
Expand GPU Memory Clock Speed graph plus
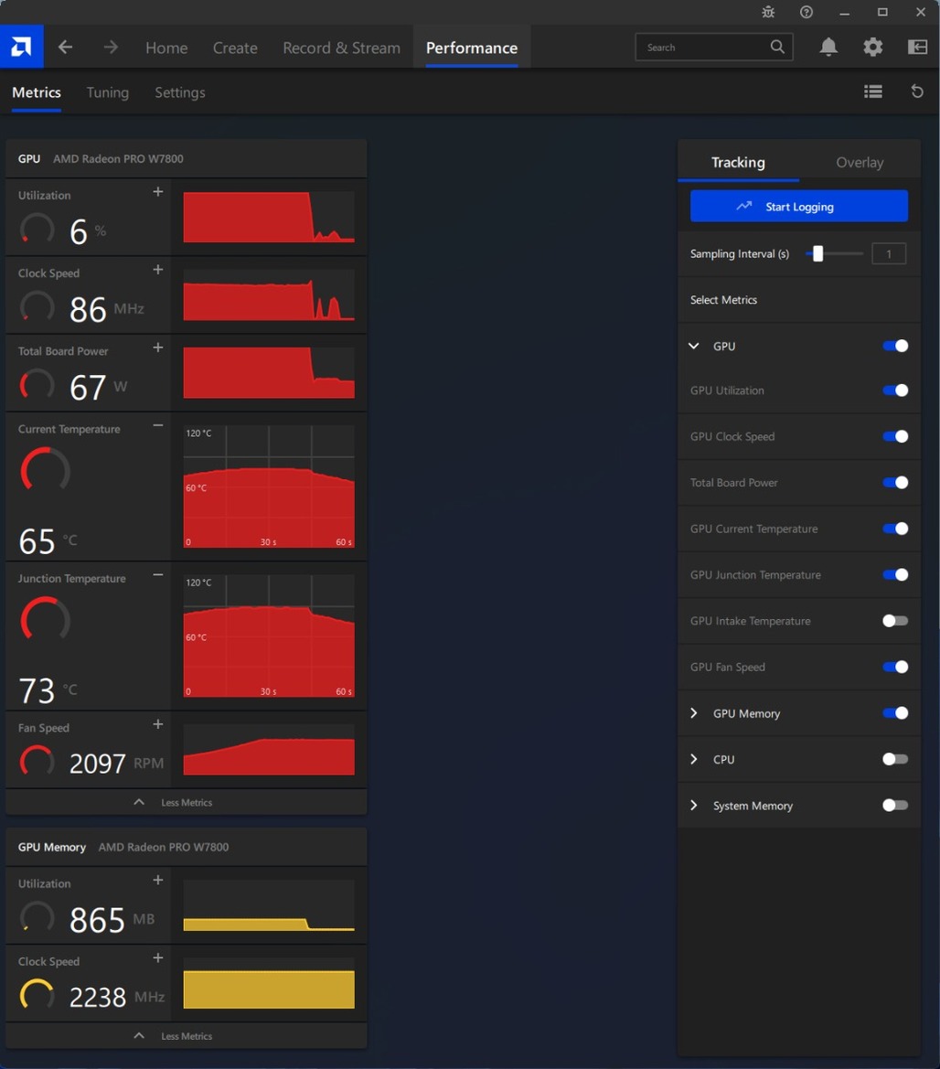[x=158, y=957]
